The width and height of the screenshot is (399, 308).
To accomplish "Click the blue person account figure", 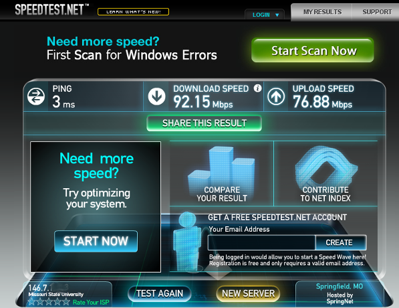I will point(186,241).
